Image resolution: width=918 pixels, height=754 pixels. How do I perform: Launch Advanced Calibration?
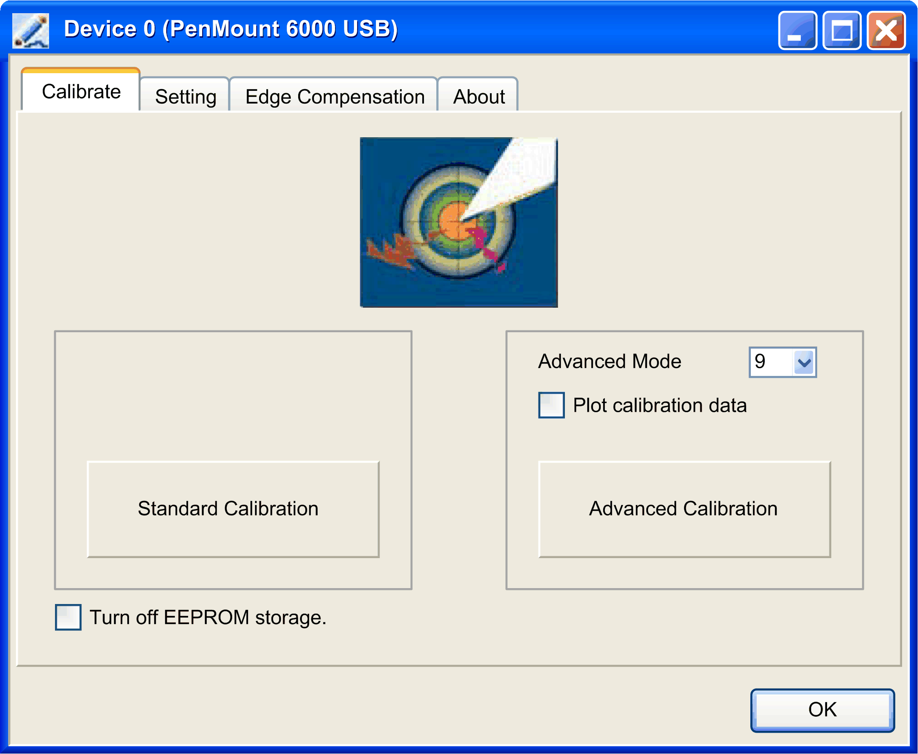pyautogui.click(x=684, y=509)
